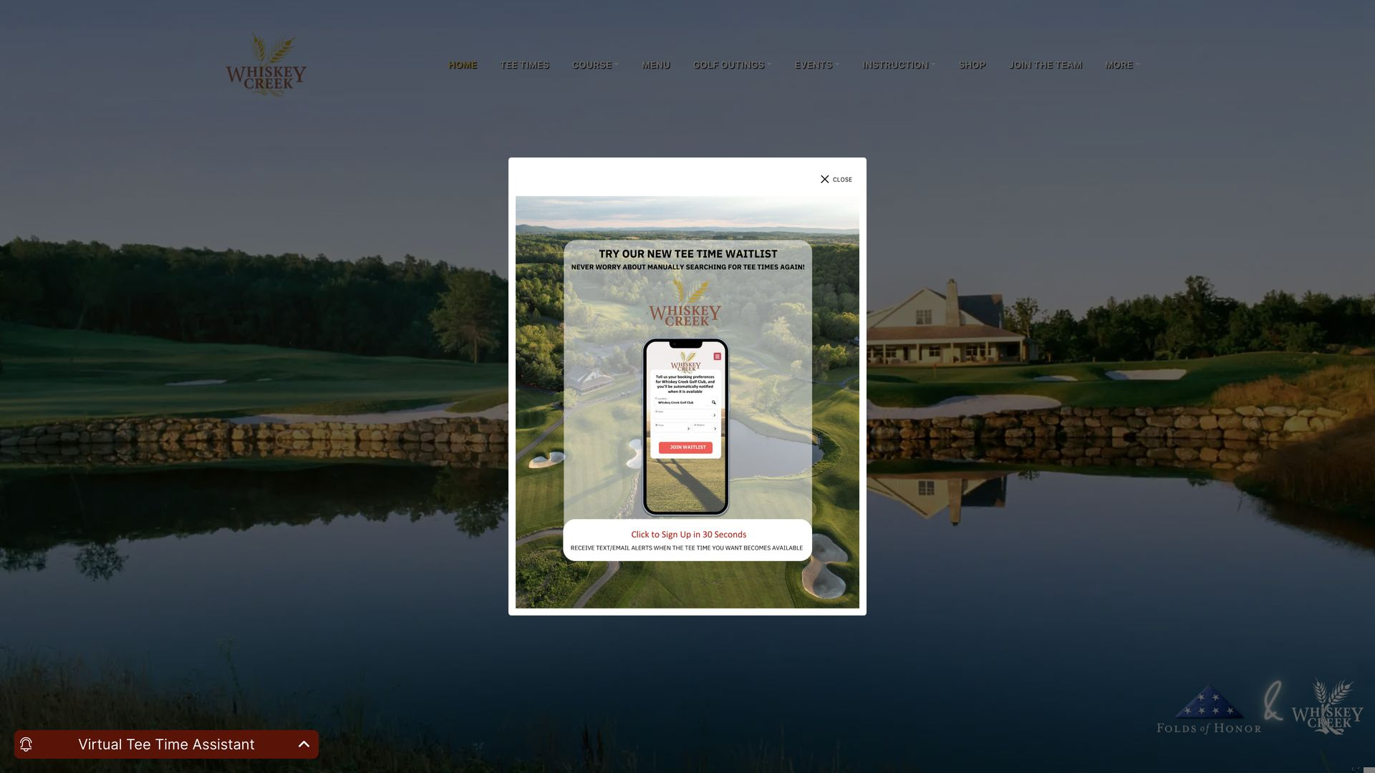Click the close X icon on popup
This screenshot has width=1375, height=773.
pyautogui.click(x=824, y=178)
